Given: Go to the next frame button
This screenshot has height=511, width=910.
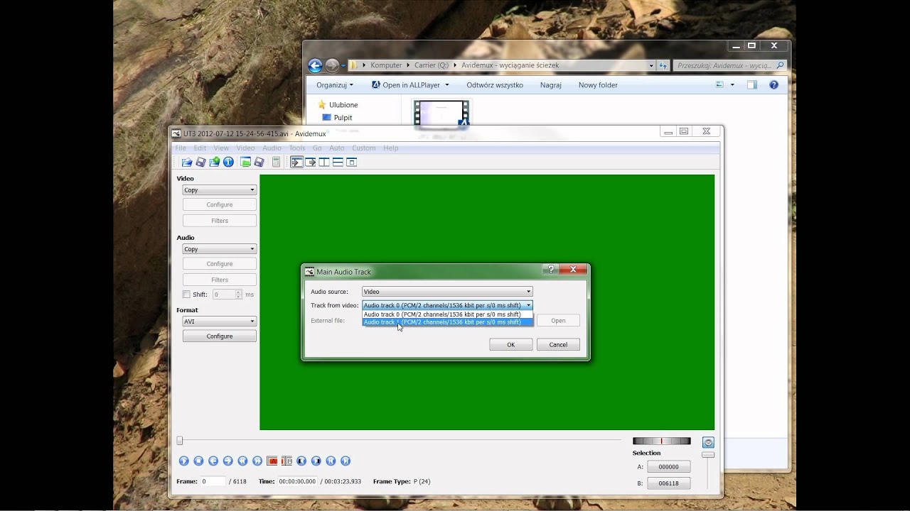Looking at the screenshot, I should 228,461.
